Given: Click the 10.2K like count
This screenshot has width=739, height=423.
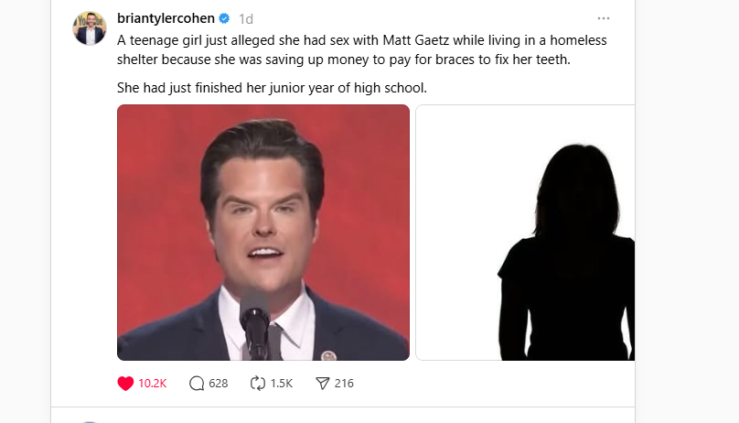Looking at the screenshot, I should coord(153,384).
